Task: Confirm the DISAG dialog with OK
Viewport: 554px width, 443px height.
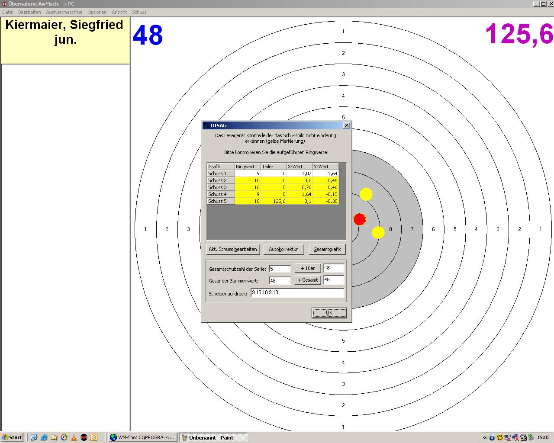Action: [329, 313]
